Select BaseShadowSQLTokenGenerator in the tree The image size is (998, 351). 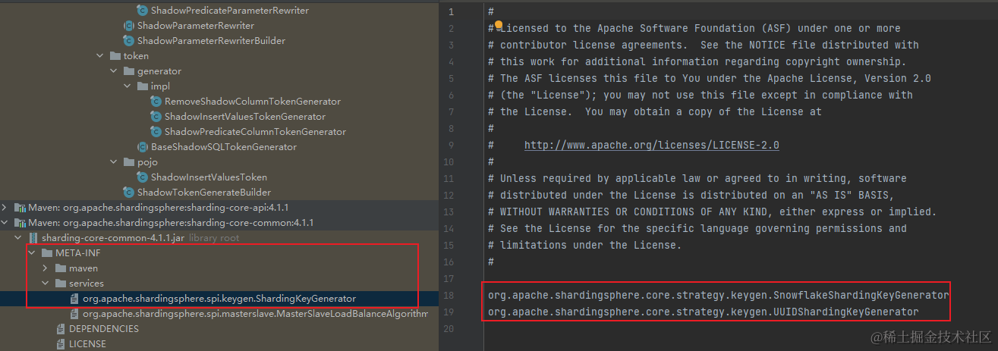coord(224,146)
